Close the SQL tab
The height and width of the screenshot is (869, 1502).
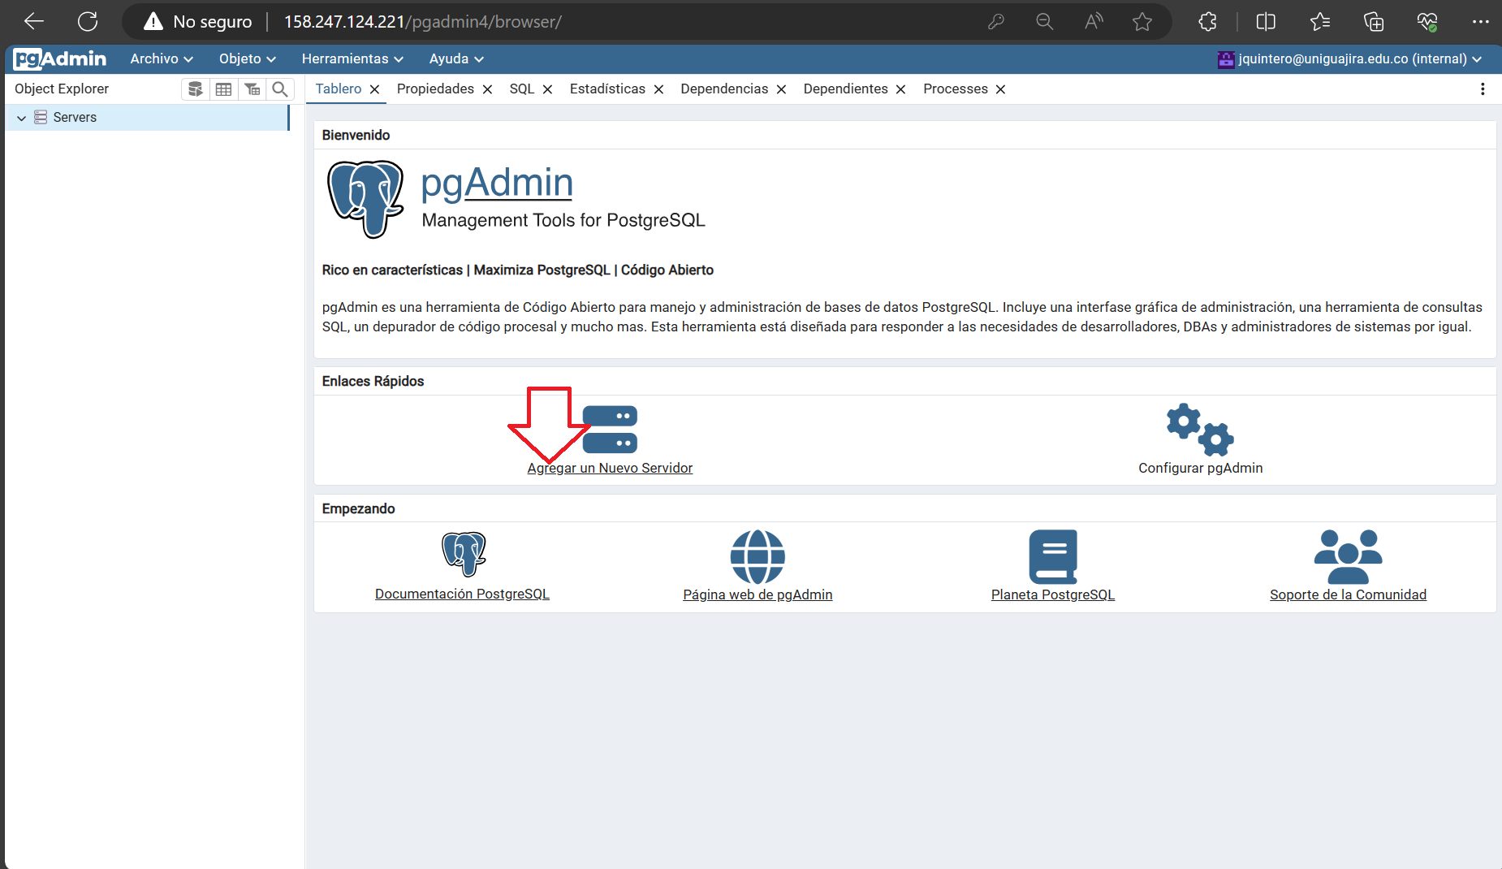[x=547, y=89]
